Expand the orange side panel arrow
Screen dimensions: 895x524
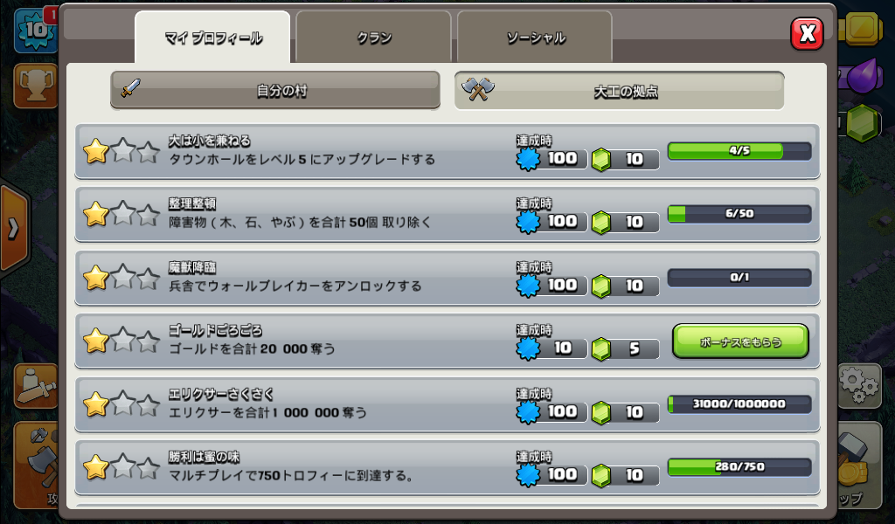coord(14,229)
